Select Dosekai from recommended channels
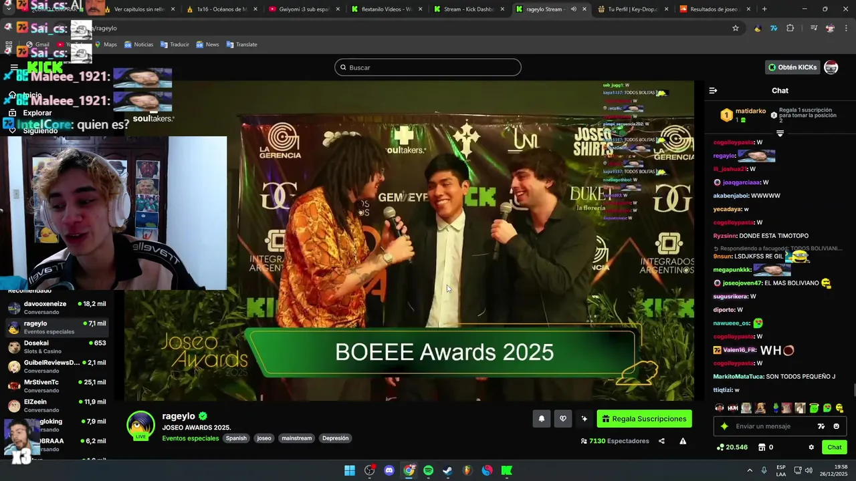Screen dimensions: 856x481 point(57,347)
